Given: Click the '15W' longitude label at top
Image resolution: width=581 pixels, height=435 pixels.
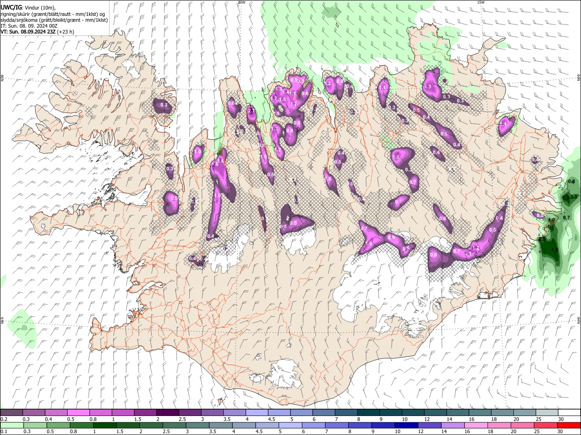Looking at the screenshot, I should 480,2.
